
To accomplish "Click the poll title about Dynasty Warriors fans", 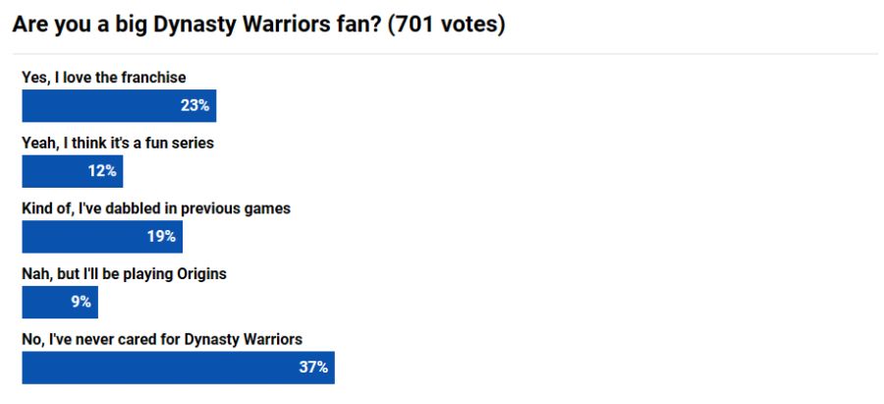I will [258, 26].
